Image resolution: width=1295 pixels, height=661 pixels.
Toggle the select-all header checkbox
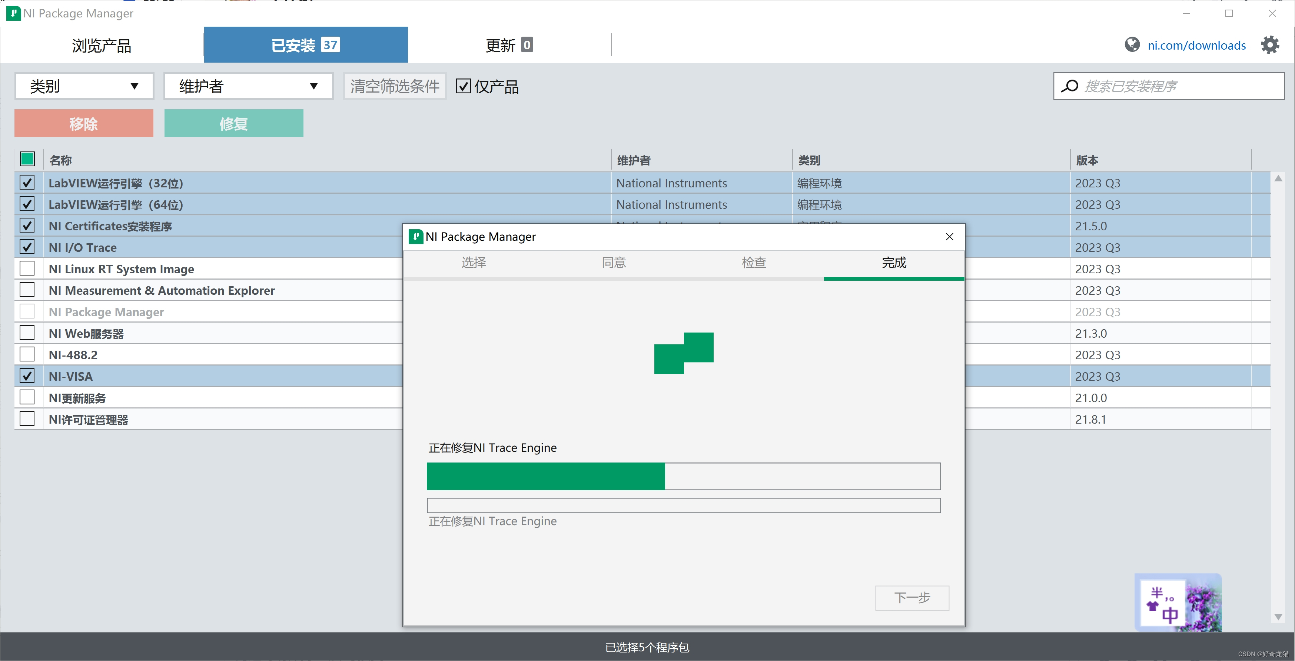(27, 159)
